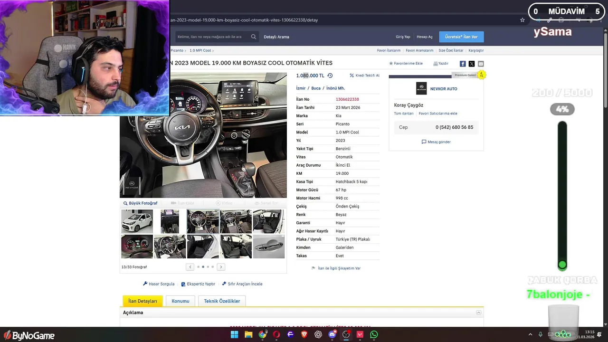
Task: Open Windows Start menu
Action: pyautogui.click(x=234, y=334)
